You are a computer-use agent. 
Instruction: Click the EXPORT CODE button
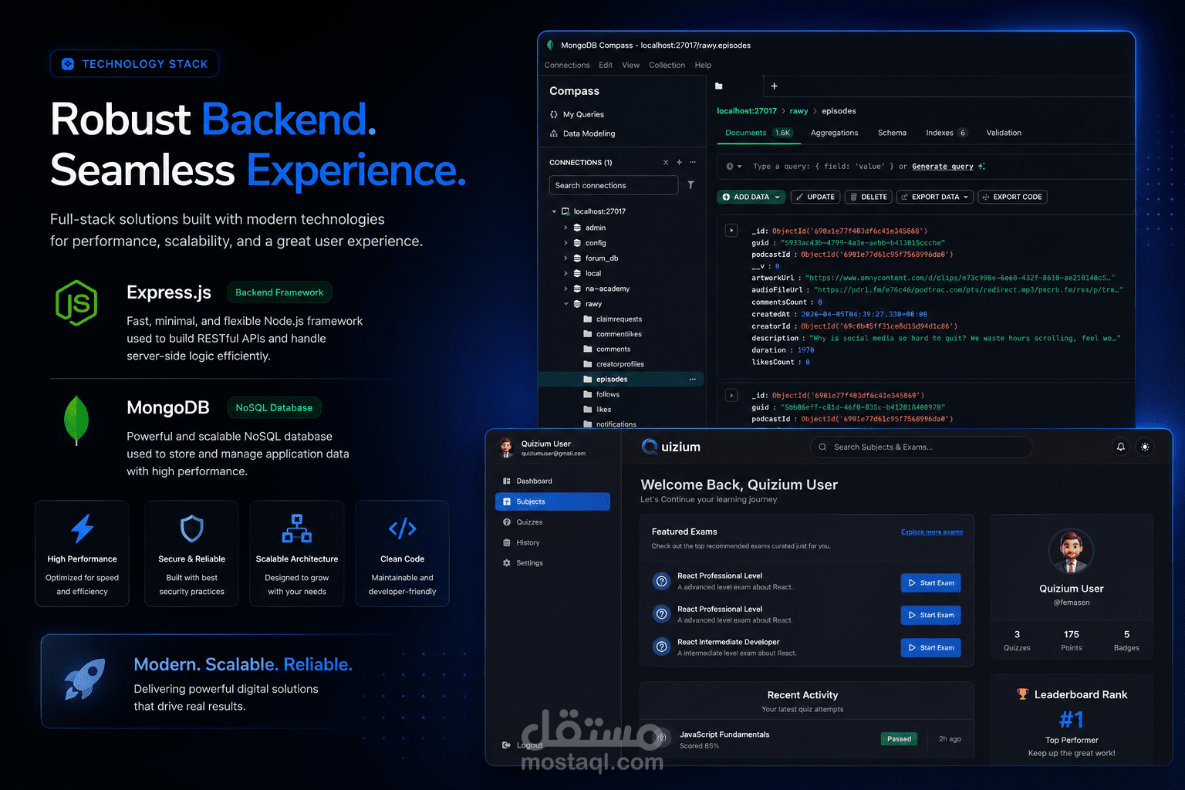[x=1012, y=197]
